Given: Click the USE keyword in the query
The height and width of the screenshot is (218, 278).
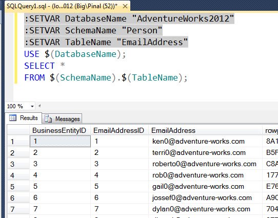Looking at the screenshot, I should pyautogui.click(x=32, y=54).
